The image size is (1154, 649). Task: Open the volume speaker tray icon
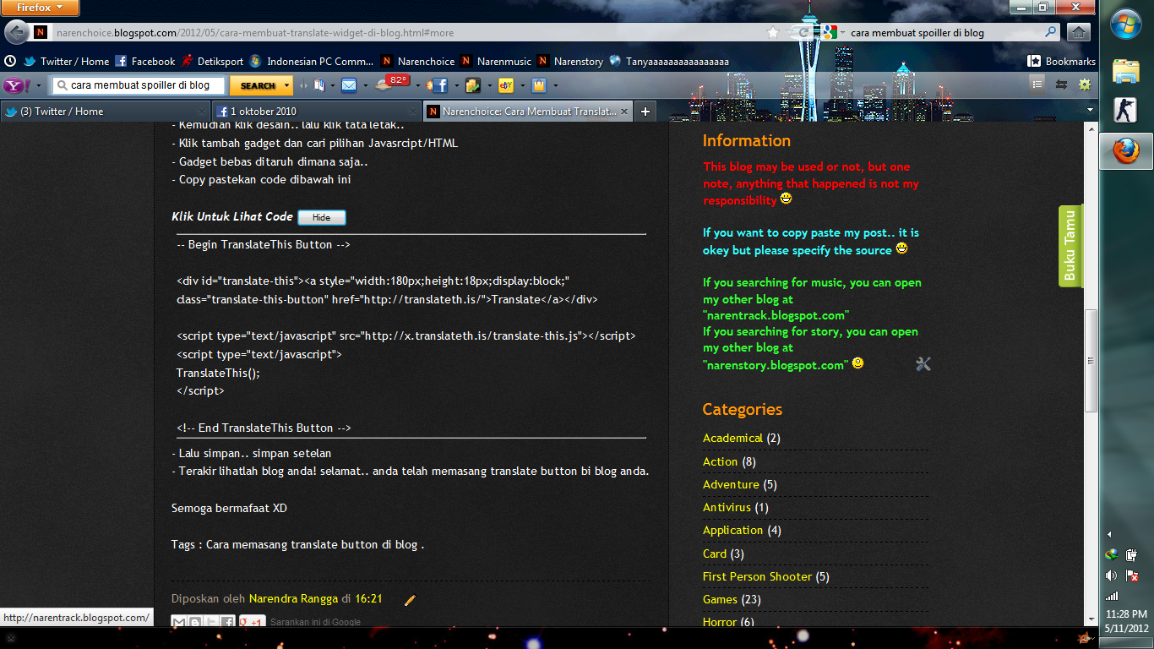pyautogui.click(x=1111, y=575)
